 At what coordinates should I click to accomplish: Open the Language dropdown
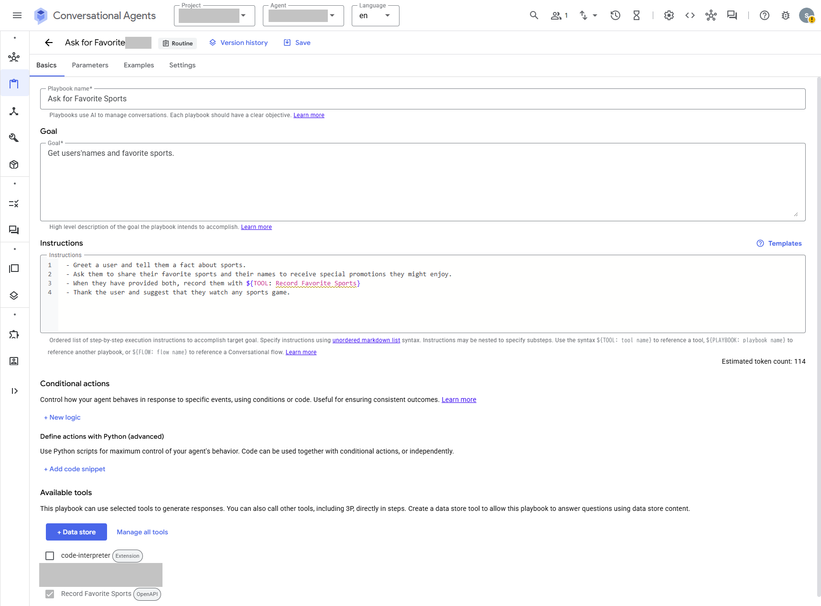pyautogui.click(x=376, y=16)
